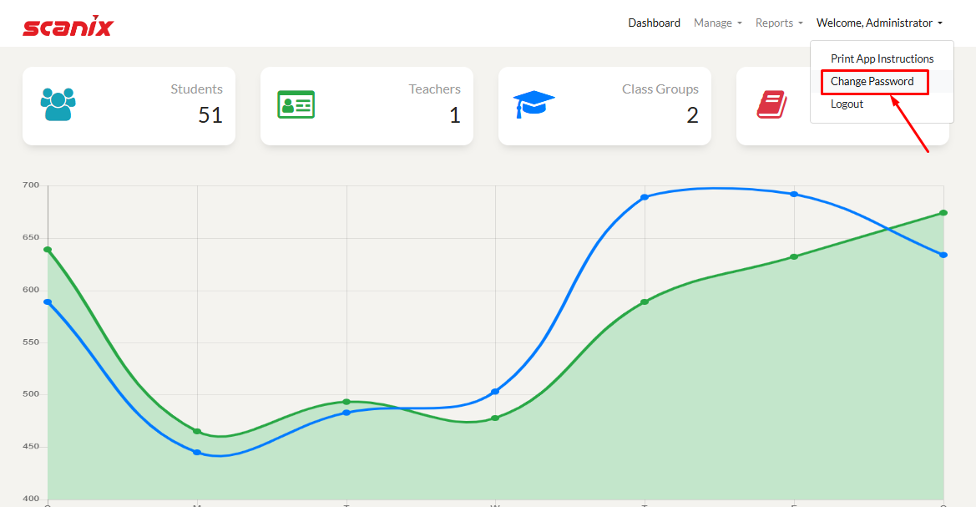Select Print App Instructions
The width and height of the screenshot is (976, 507).
882,58
